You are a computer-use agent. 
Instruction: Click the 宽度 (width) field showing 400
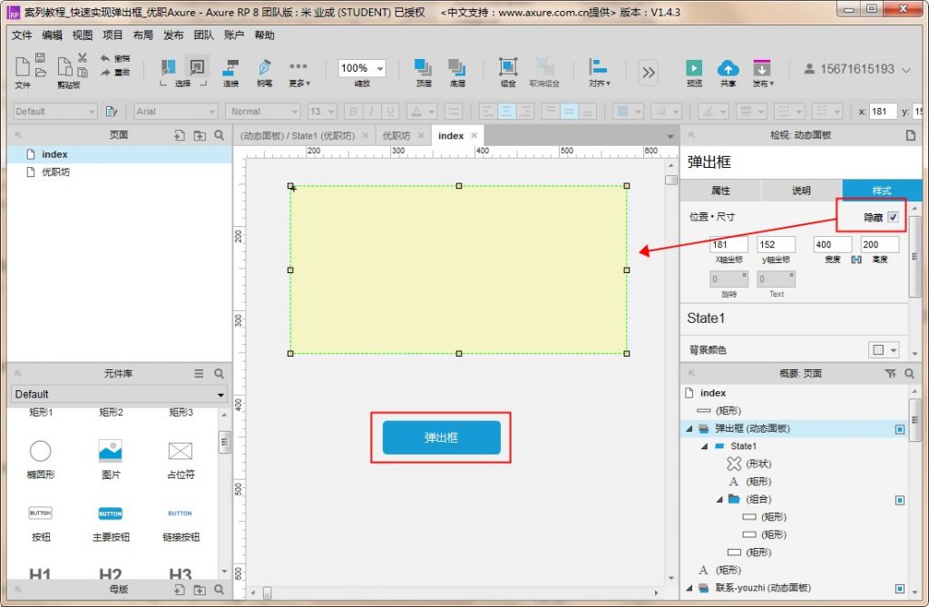click(833, 245)
